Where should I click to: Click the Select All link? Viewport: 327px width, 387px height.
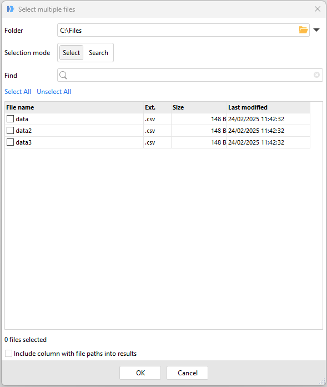click(x=18, y=92)
